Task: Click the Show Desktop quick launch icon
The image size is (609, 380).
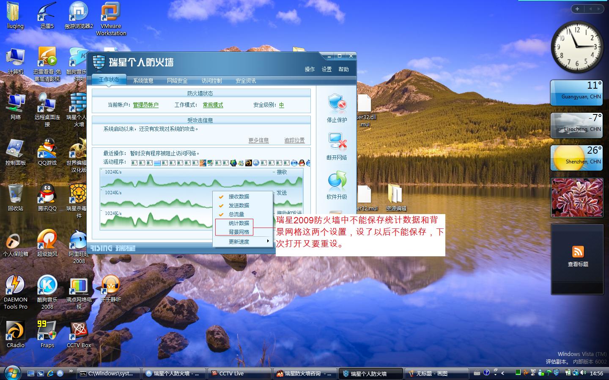Action: point(30,373)
